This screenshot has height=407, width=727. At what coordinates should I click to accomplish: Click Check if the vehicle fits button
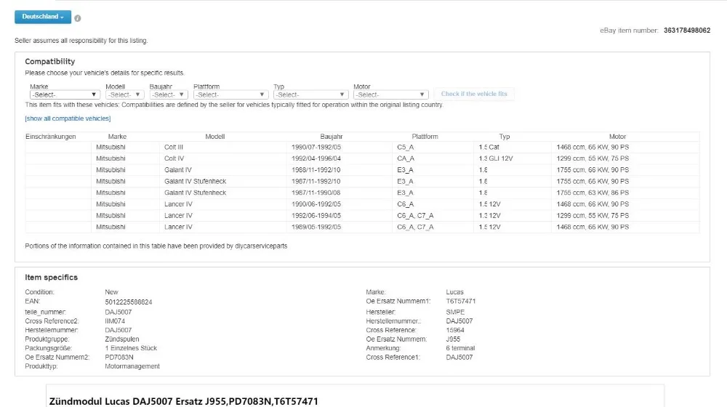coord(474,94)
